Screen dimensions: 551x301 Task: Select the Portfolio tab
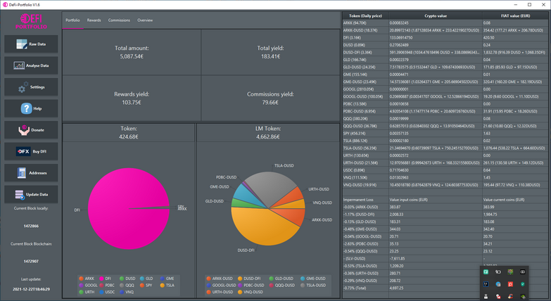pyautogui.click(x=72, y=20)
